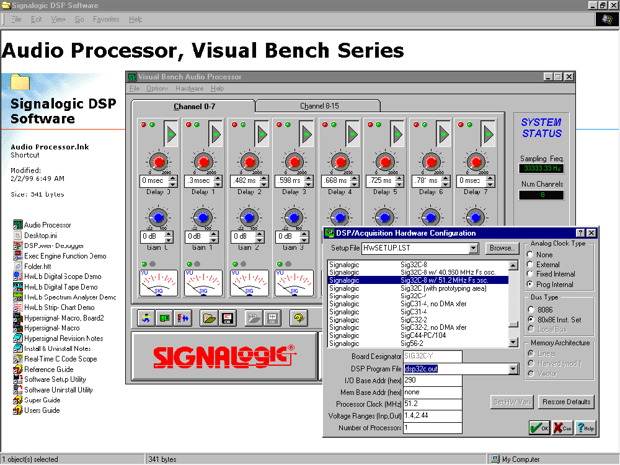Viewport: 620px width, 465px height.
Task: Switch to the Channel 8-15 tab
Action: 319,106
